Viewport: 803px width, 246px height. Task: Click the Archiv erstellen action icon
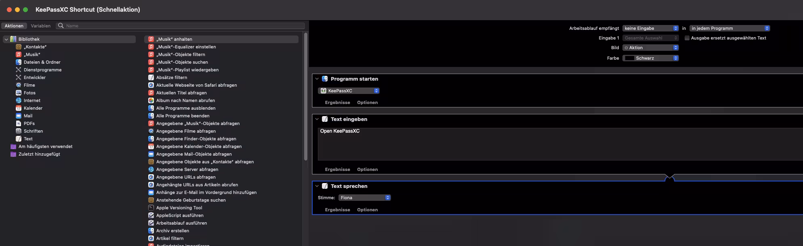pyautogui.click(x=151, y=231)
